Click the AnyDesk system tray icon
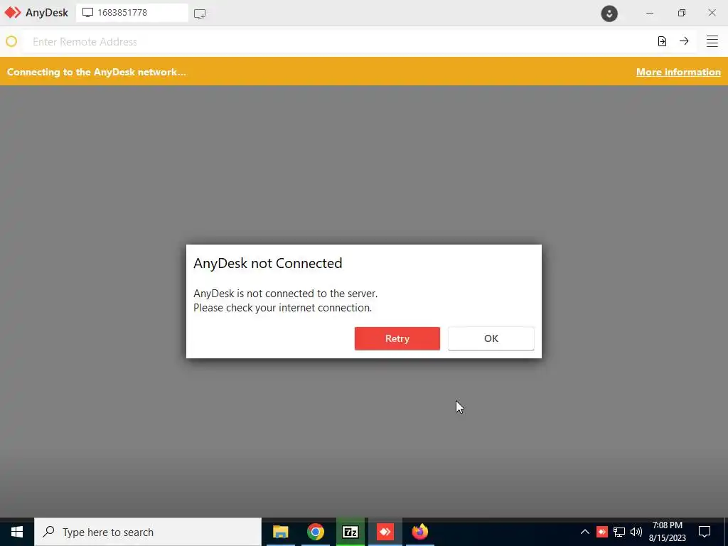Screen dimensions: 728x546 pos(601,532)
